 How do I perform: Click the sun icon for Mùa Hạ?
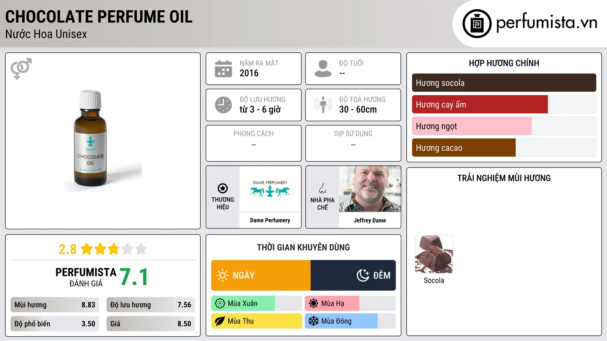tap(314, 303)
